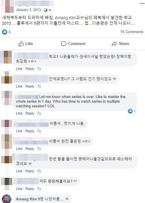
Task: Like the 저두 동참해볼까요 comment
Action: coord(19,189)
